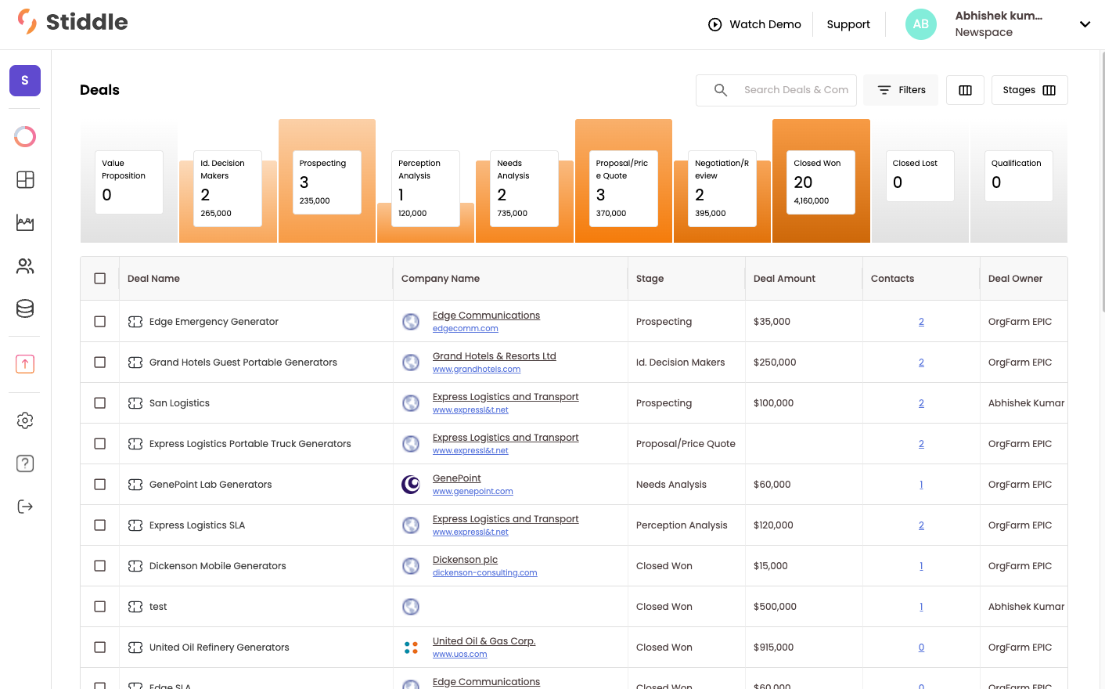Screen dimensions: 1105x689
Task: Select the Negotiation/Review stage card
Action: click(722, 189)
